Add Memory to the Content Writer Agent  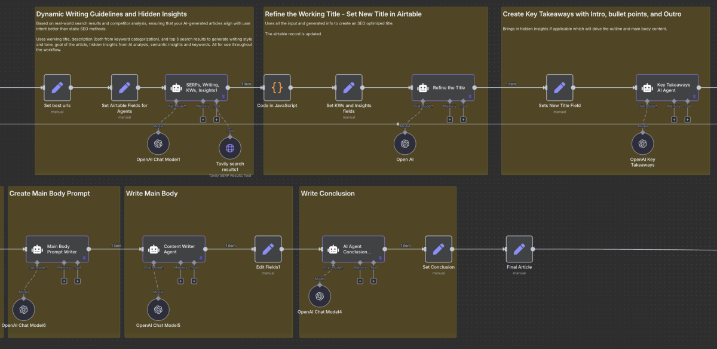point(180,281)
